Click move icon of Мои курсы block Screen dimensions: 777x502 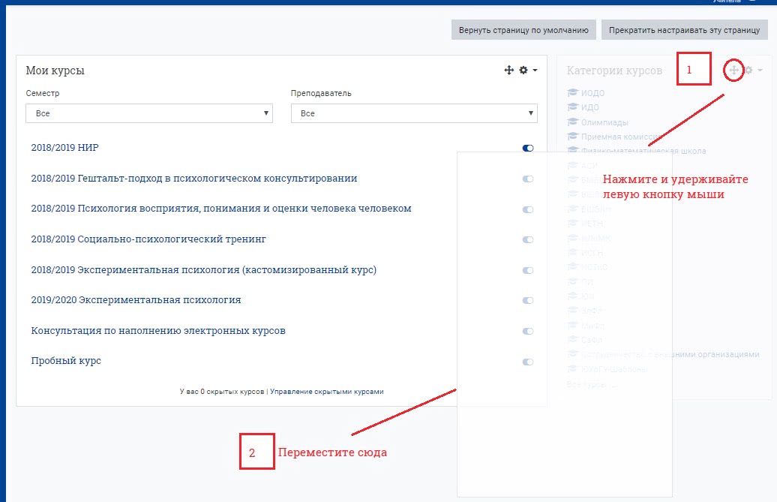pos(508,70)
